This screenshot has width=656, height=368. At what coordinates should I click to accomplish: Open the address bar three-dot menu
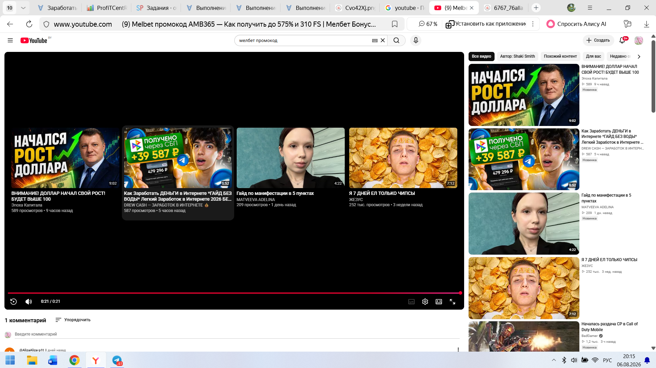point(533,24)
